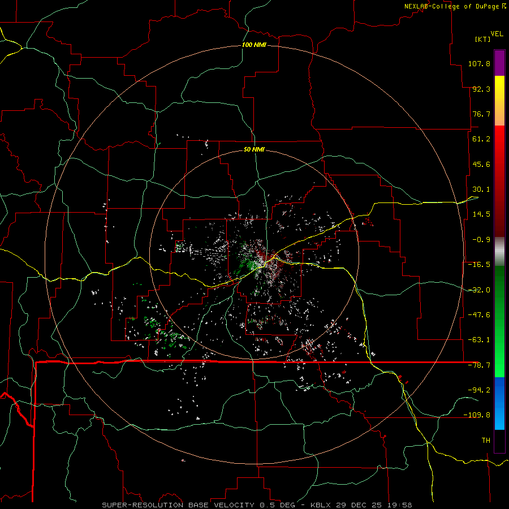The image size is (509, 509).
Task: Click the product title SUPER-RESOLUTION BASE VELOCITY caption
Action: pos(178,505)
